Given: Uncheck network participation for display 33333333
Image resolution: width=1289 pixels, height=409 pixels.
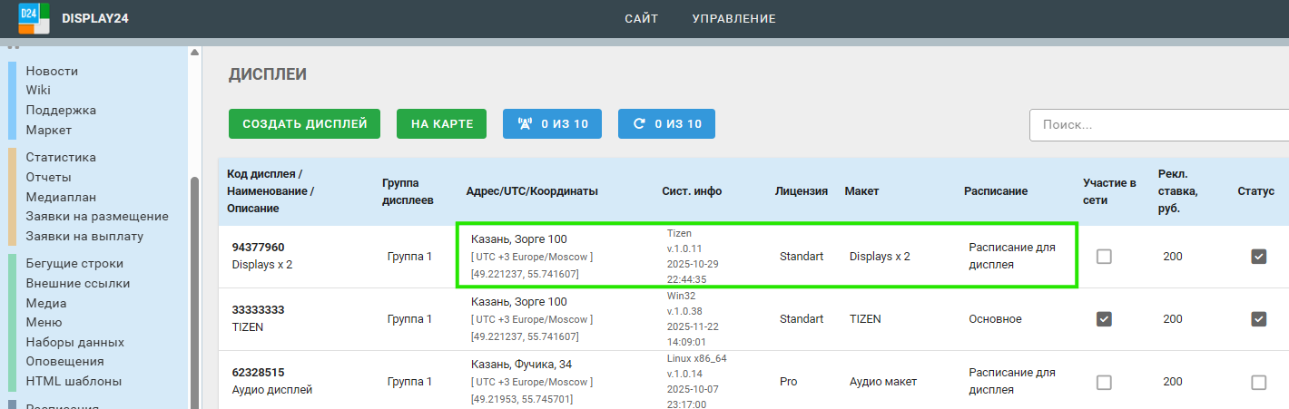Looking at the screenshot, I should [1104, 319].
